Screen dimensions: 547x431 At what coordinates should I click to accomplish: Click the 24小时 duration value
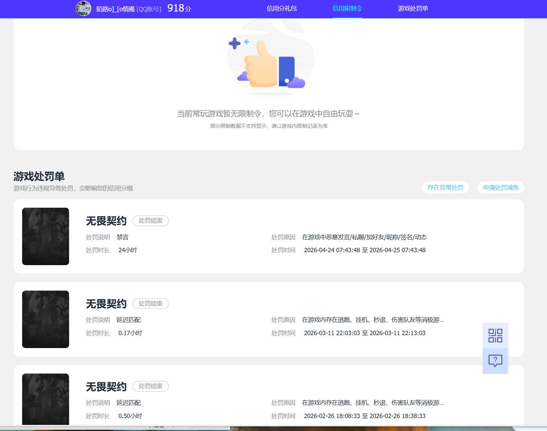pyautogui.click(x=128, y=250)
